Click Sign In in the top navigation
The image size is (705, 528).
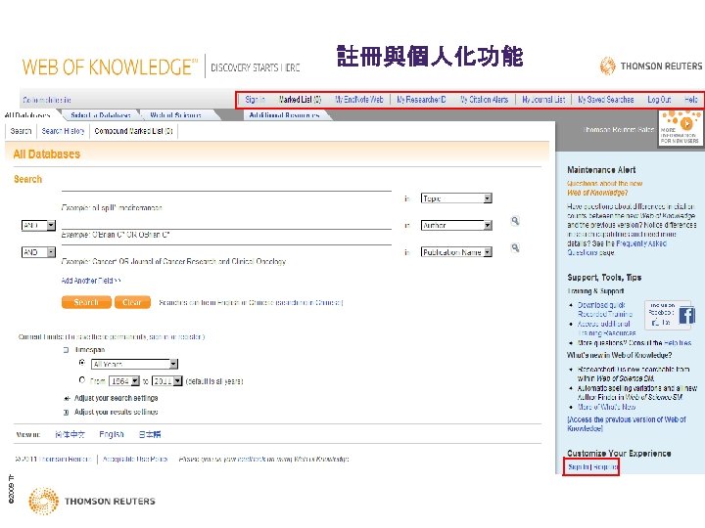tap(255, 99)
